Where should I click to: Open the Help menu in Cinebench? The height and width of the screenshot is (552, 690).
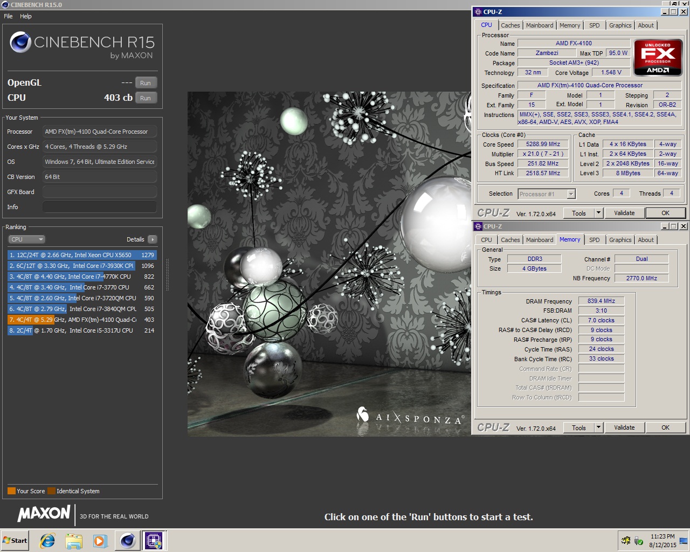[26, 16]
